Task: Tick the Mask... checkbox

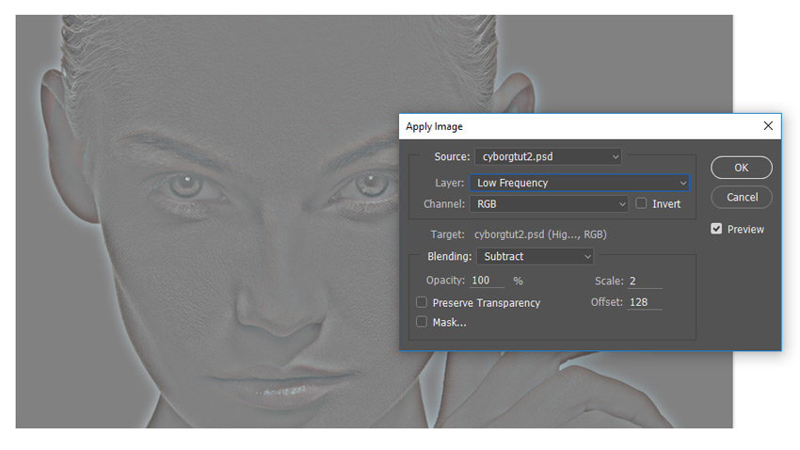Action: (422, 322)
